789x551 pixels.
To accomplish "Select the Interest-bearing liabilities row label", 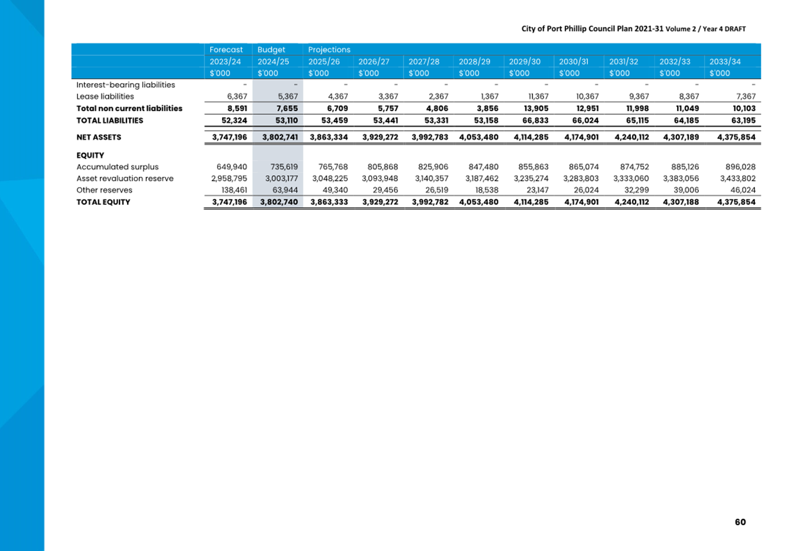I will tap(126, 85).
